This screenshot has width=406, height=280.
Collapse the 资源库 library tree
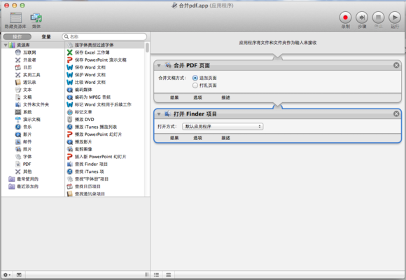coord(6,45)
